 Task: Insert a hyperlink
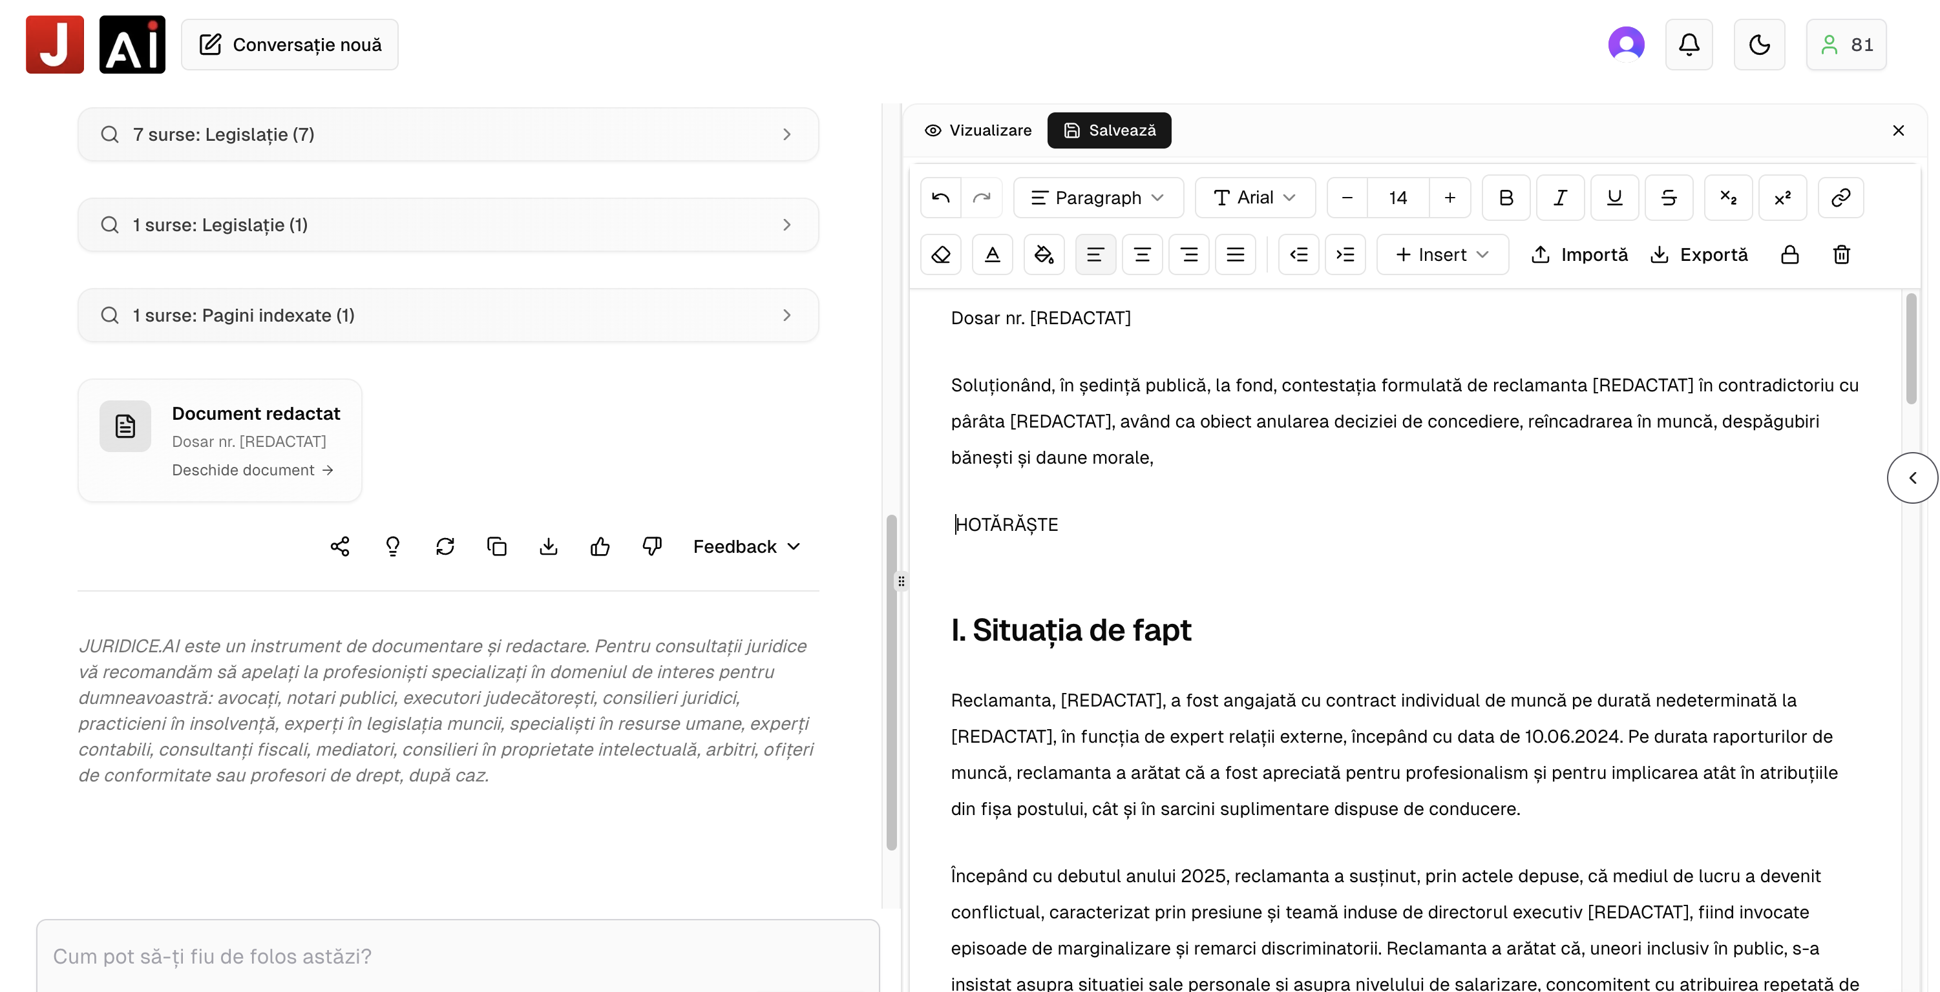pyautogui.click(x=1840, y=197)
